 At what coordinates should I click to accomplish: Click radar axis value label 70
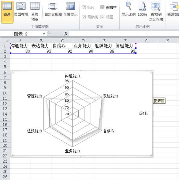tap(67, 114)
